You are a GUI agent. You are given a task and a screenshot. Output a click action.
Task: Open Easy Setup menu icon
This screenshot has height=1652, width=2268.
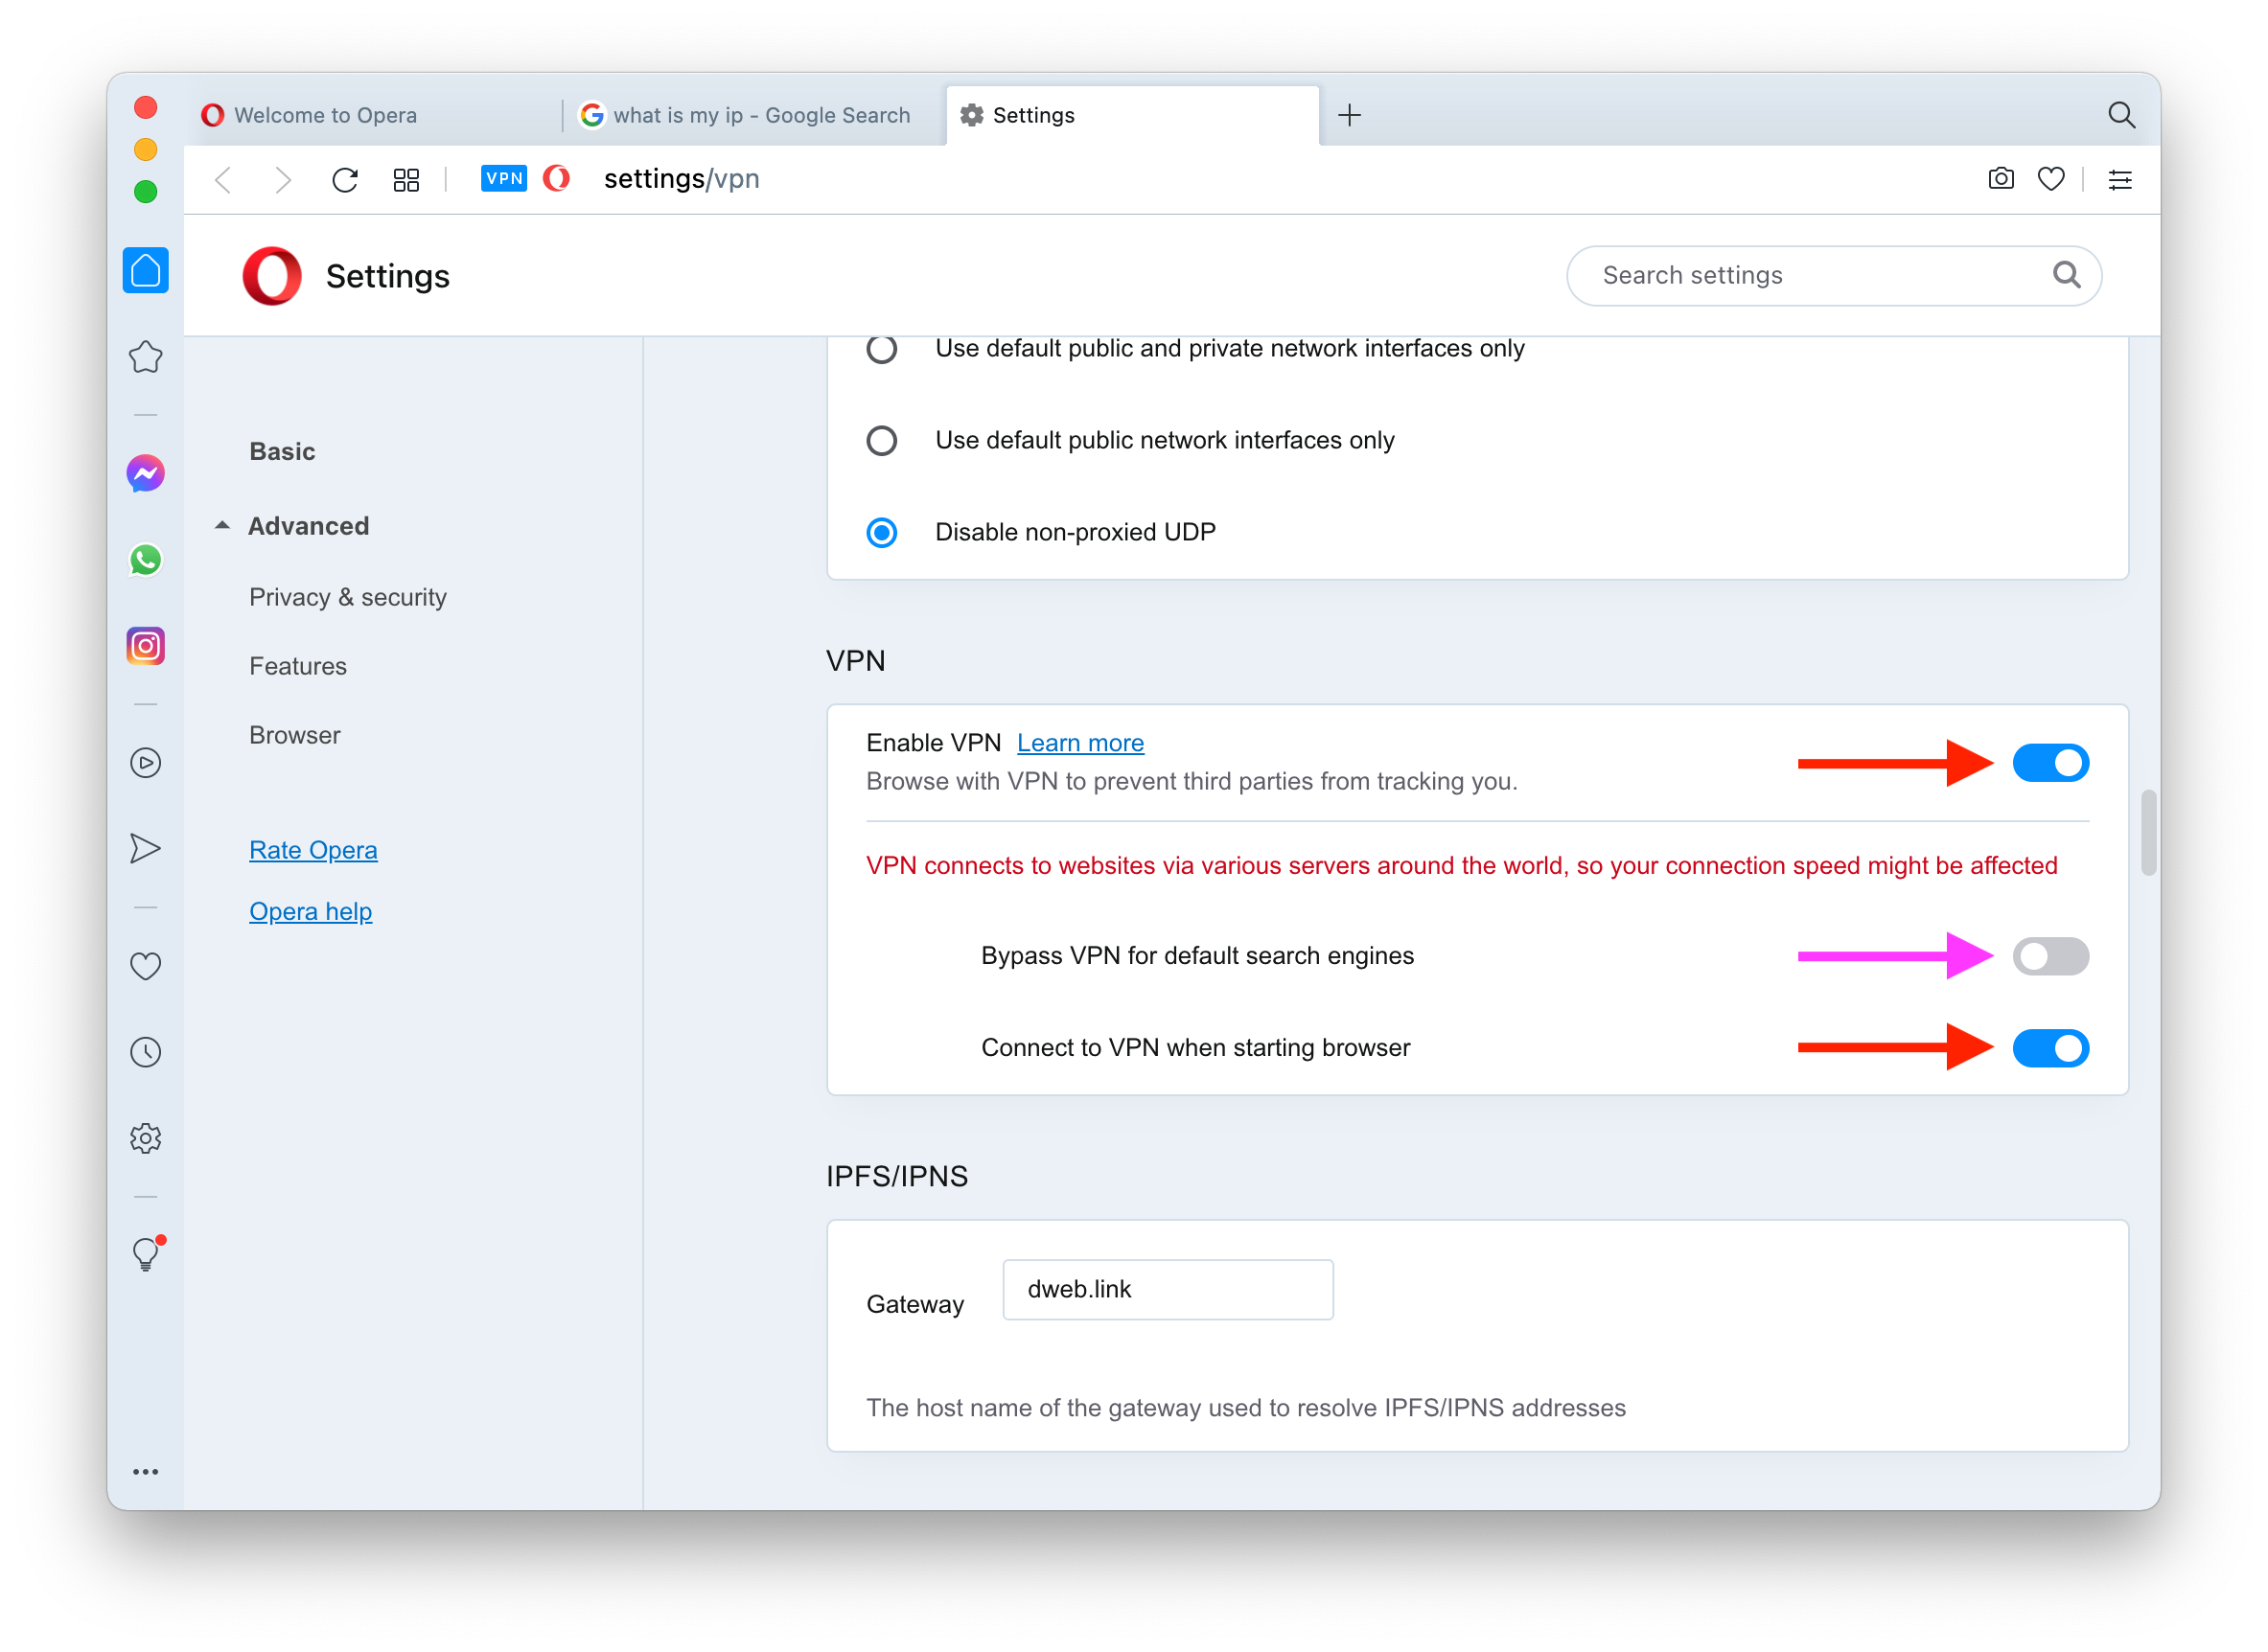coord(2118,179)
